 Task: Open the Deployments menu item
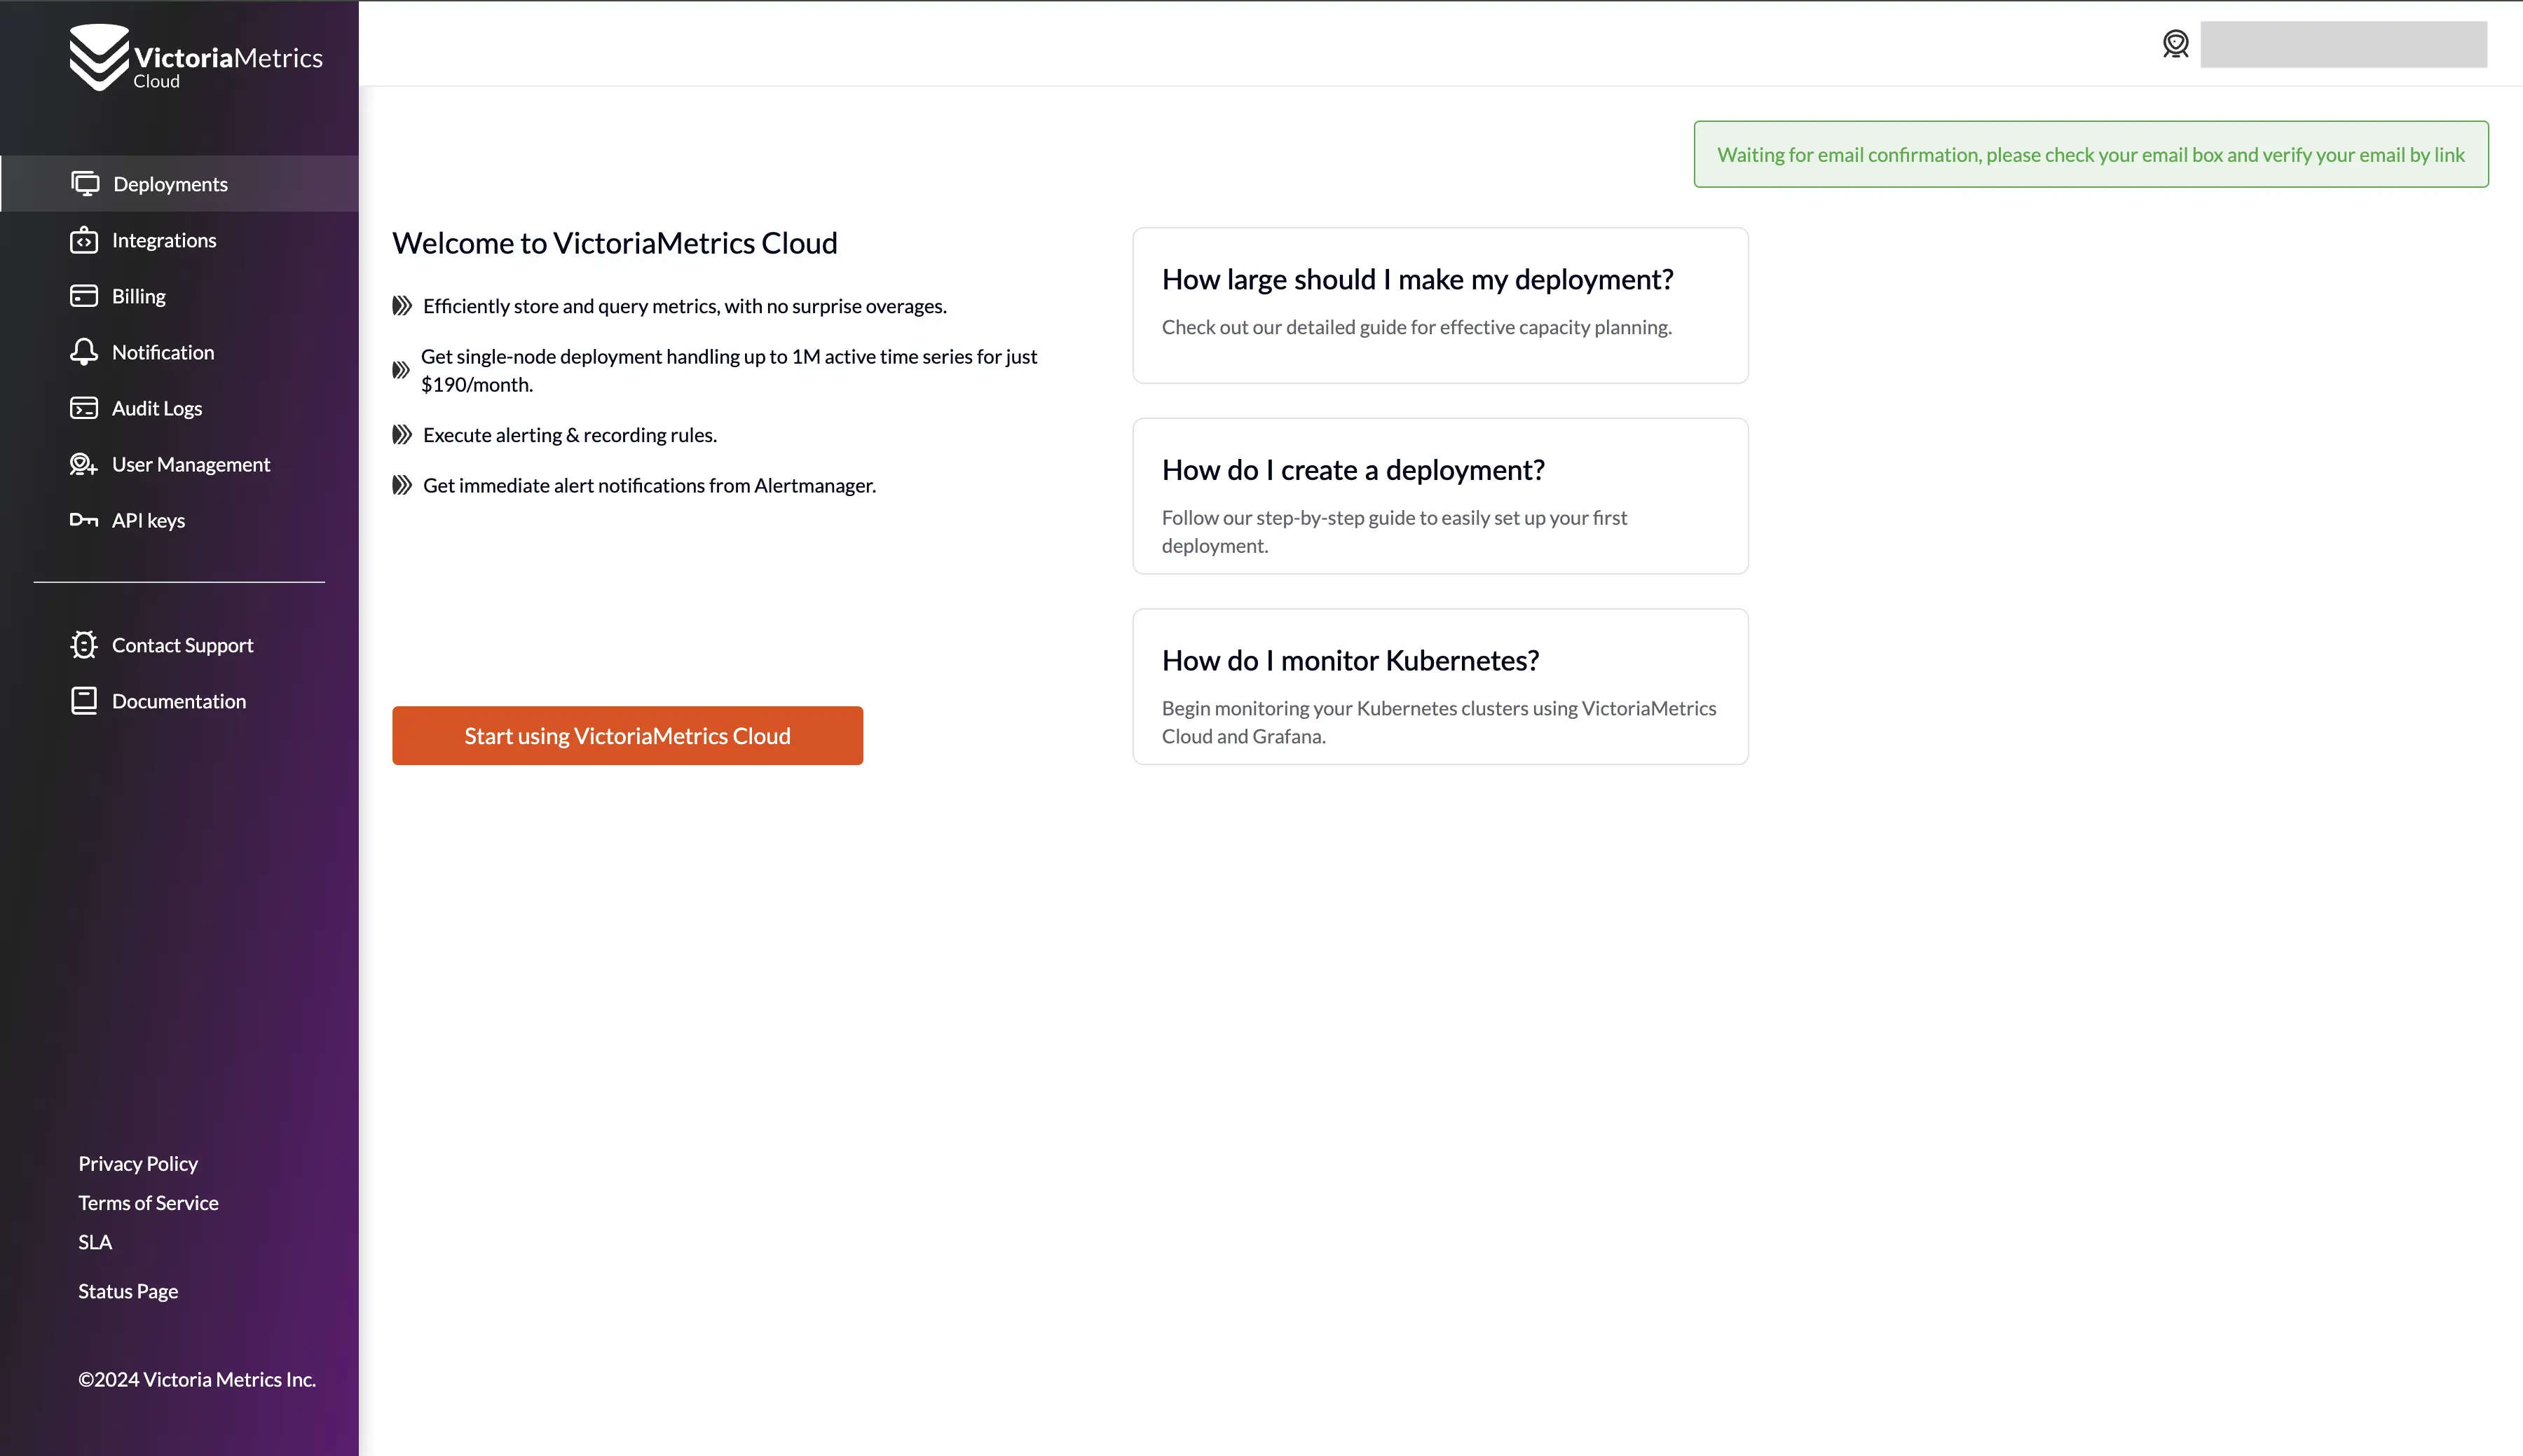tap(179, 183)
